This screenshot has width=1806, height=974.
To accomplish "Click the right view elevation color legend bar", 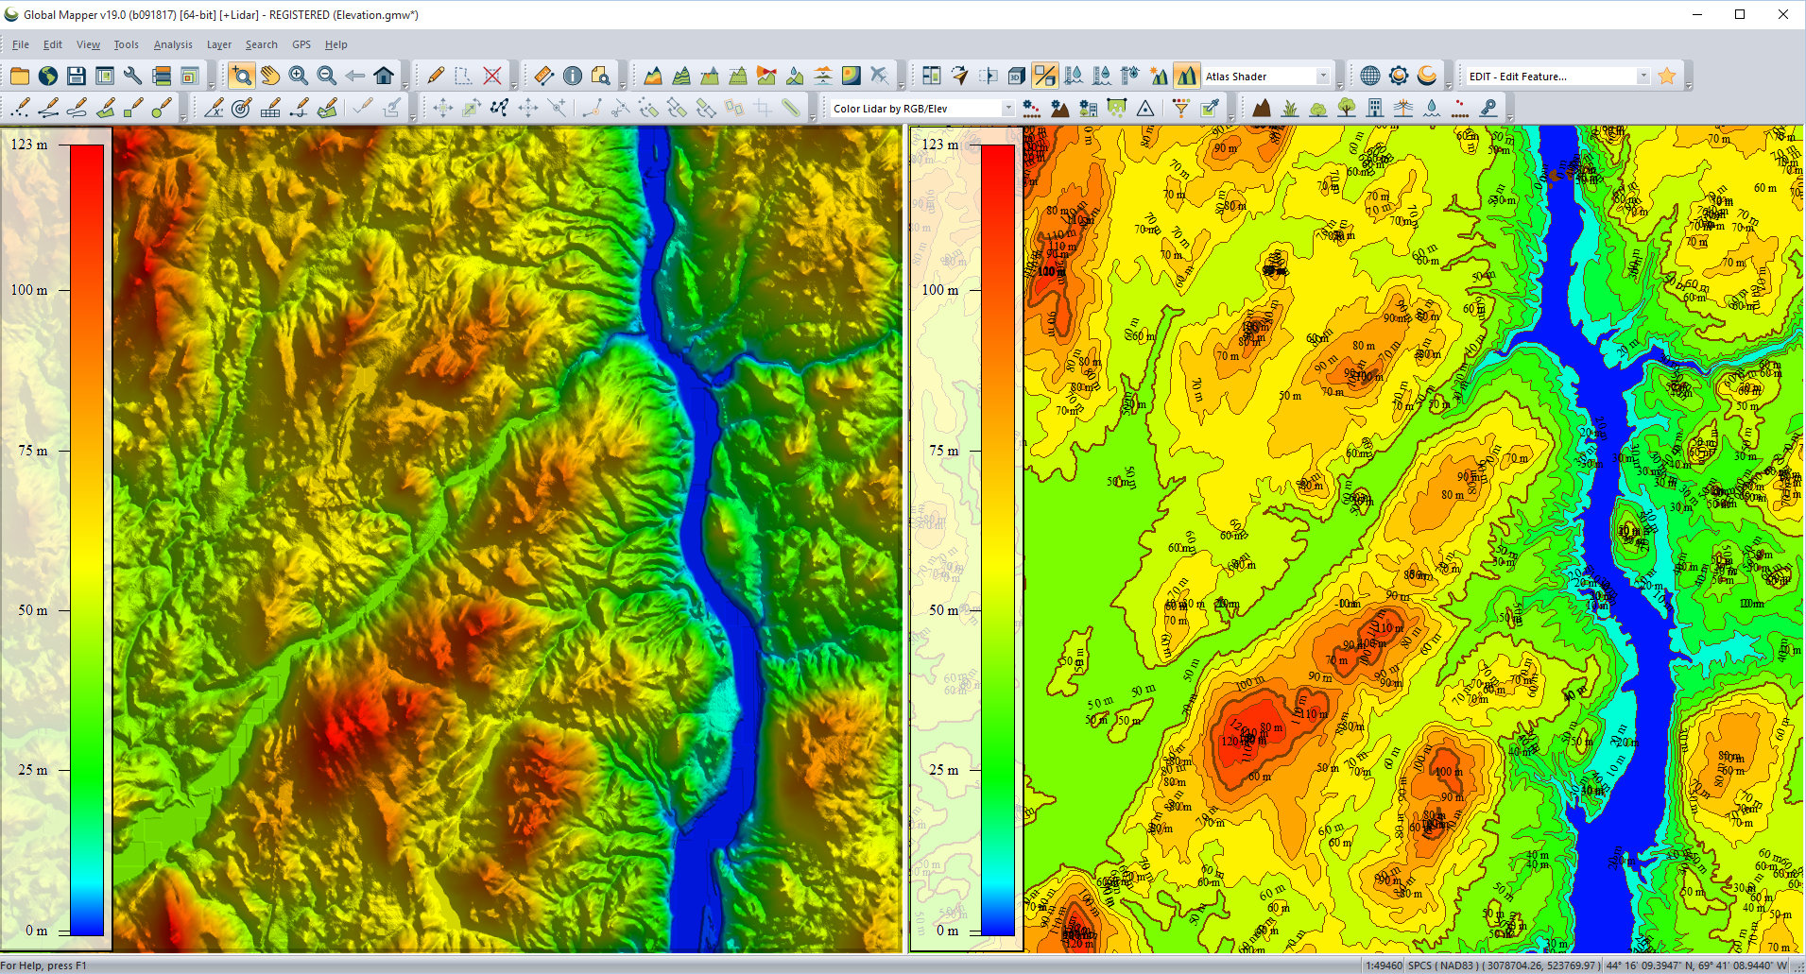I will point(998,538).
